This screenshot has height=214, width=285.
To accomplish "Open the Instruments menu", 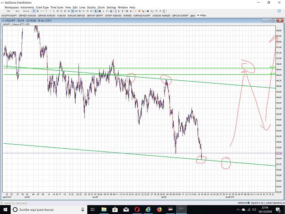I will coord(27,7).
